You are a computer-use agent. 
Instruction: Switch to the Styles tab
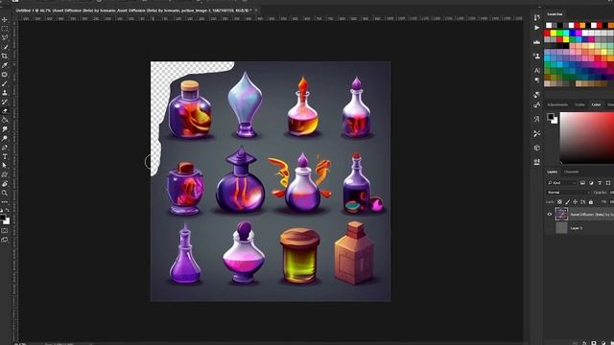(579, 104)
